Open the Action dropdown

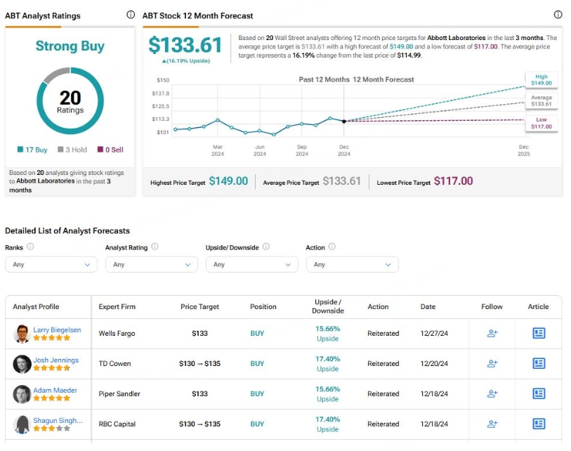point(352,264)
